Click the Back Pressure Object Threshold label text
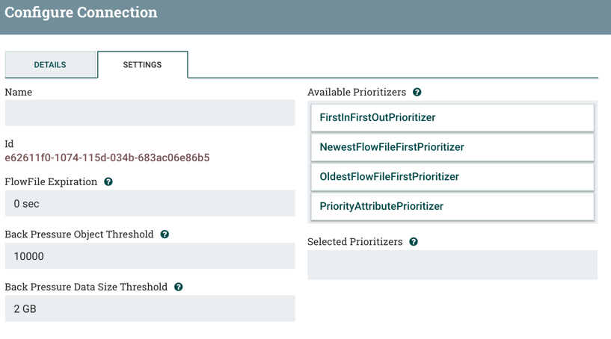 [79, 234]
